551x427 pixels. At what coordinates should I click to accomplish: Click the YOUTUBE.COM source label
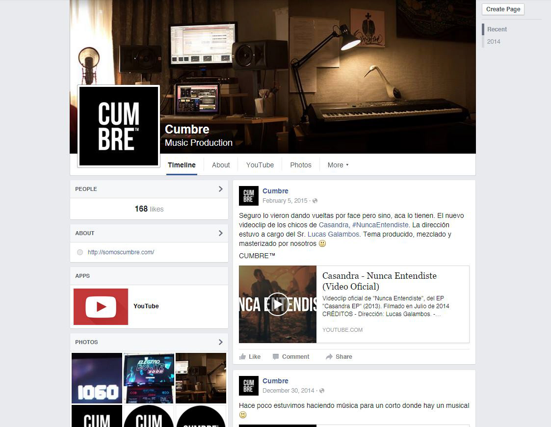pyautogui.click(x=342, y=330)
